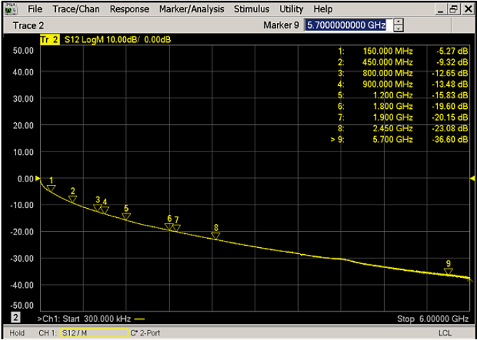
Task: Click the -36.60 dB marker value
Action: coord(450,140)
